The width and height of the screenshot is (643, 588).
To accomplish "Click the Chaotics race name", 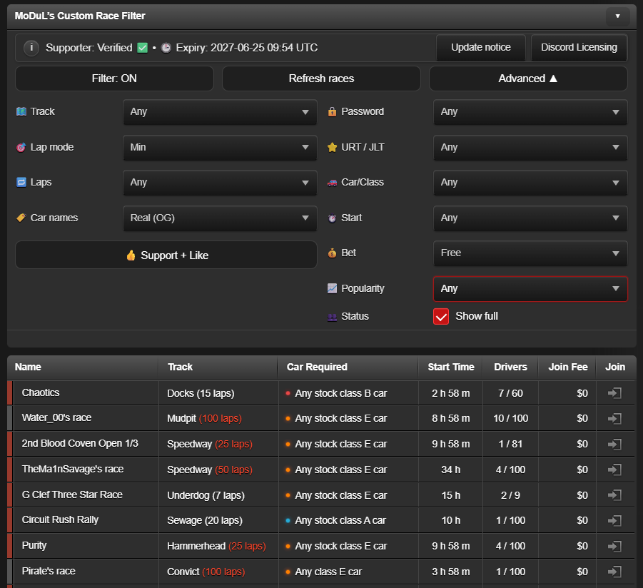I will click(x=41, y=392).
